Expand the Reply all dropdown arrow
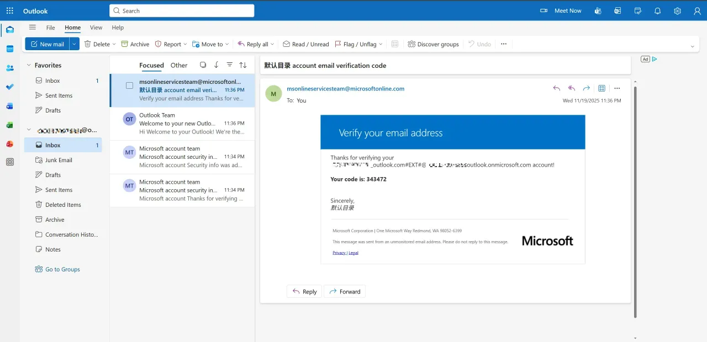 tap(272, 44)
